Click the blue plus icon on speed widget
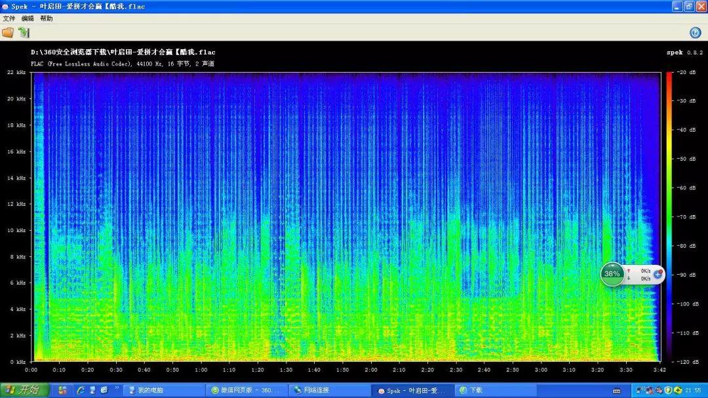708x398 pixels. [x=658, y=274]
